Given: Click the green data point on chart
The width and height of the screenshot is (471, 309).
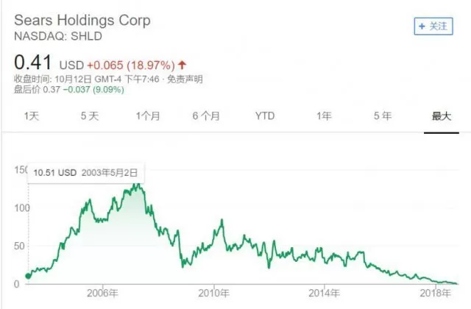Looking at the screenshot, I should (28, 276).
